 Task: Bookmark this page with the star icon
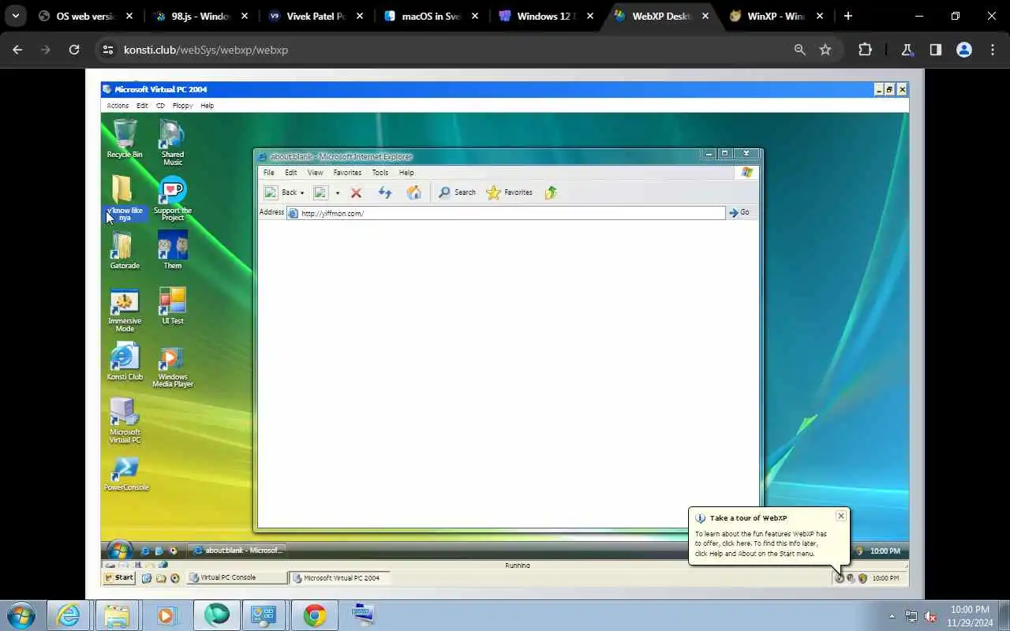click(x=825, y=50)
